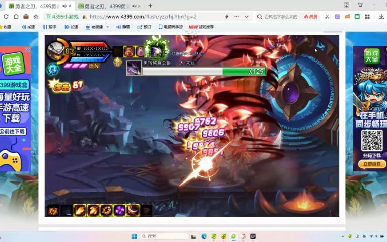This screenshot has height=242, width=387.
Task: Mute audio on the first tab's speaker icon
Action: [x=64, y=6]
